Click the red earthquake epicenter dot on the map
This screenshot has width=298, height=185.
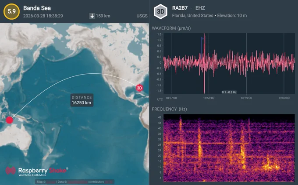point(9,120)
